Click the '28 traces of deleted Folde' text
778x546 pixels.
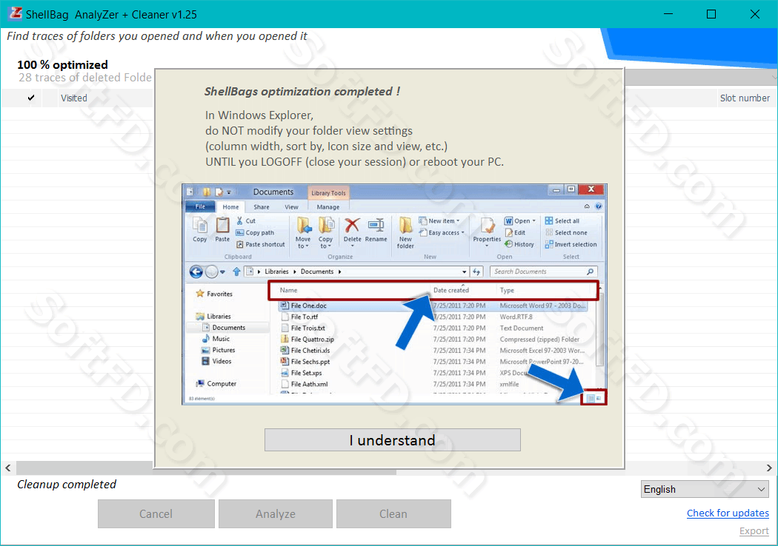[85, 77]
